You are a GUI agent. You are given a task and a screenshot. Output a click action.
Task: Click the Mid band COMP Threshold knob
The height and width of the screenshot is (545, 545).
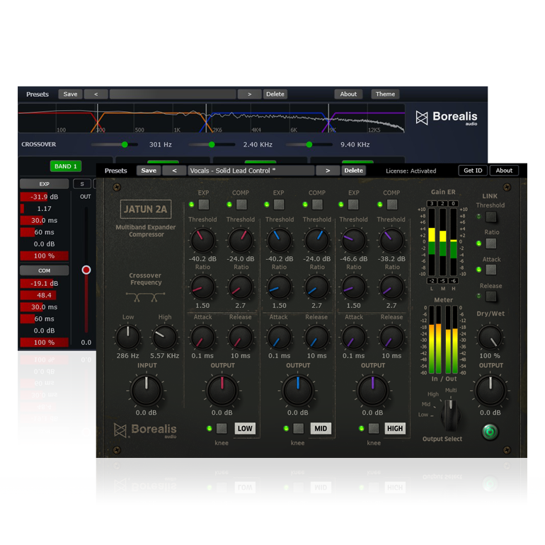(316, 240)
